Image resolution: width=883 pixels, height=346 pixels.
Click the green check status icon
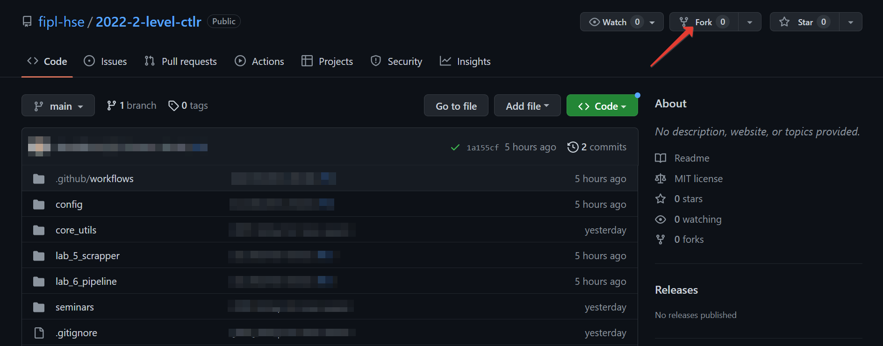[455, 148]
